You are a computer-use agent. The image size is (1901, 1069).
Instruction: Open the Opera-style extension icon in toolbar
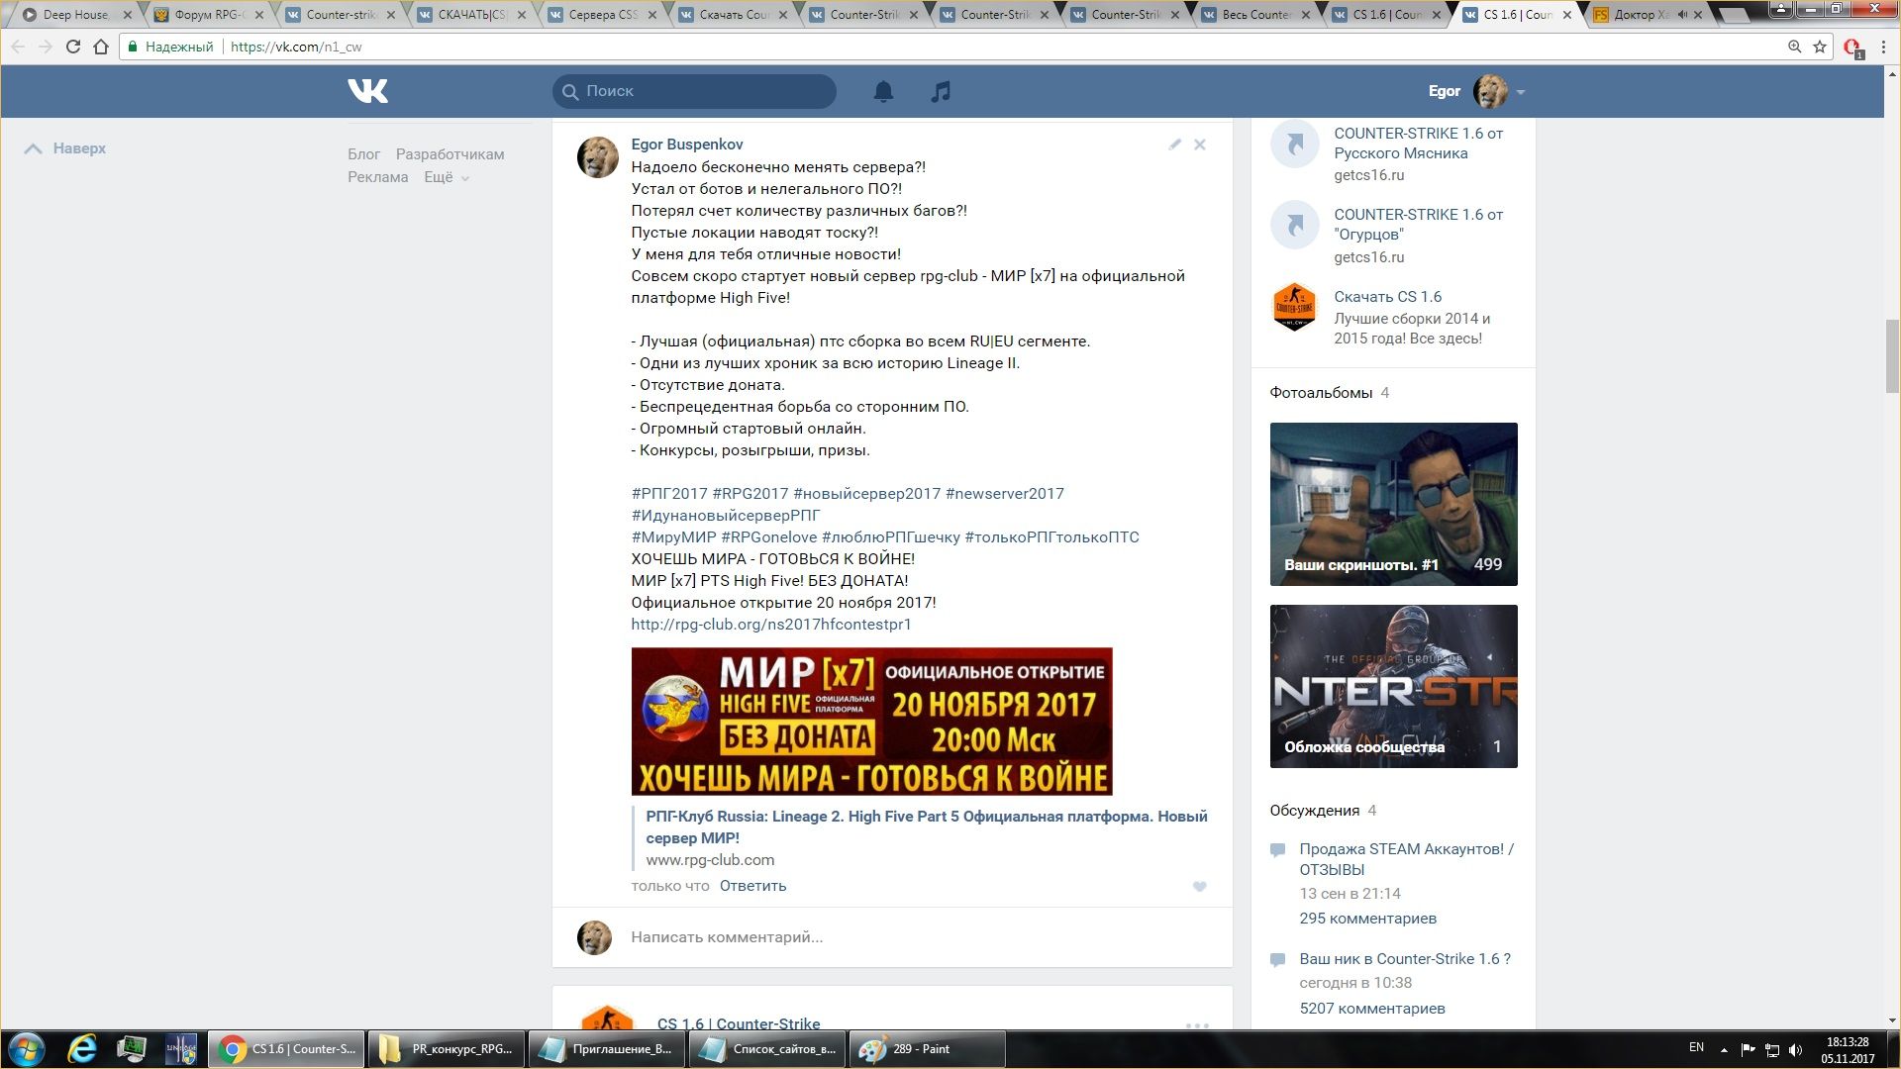tap(1852, 48)
